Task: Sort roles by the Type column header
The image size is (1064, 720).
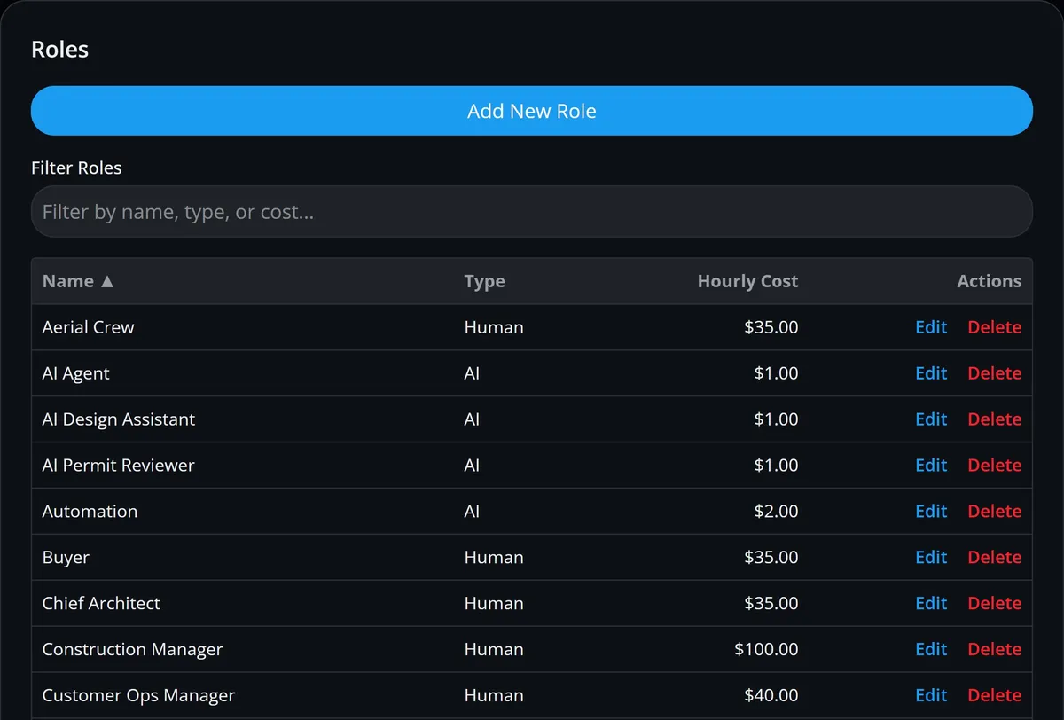Action: [x=484, y=281]
